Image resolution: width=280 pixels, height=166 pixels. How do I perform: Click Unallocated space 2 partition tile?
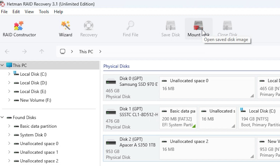pyautogui.click(x=207, y=148)
